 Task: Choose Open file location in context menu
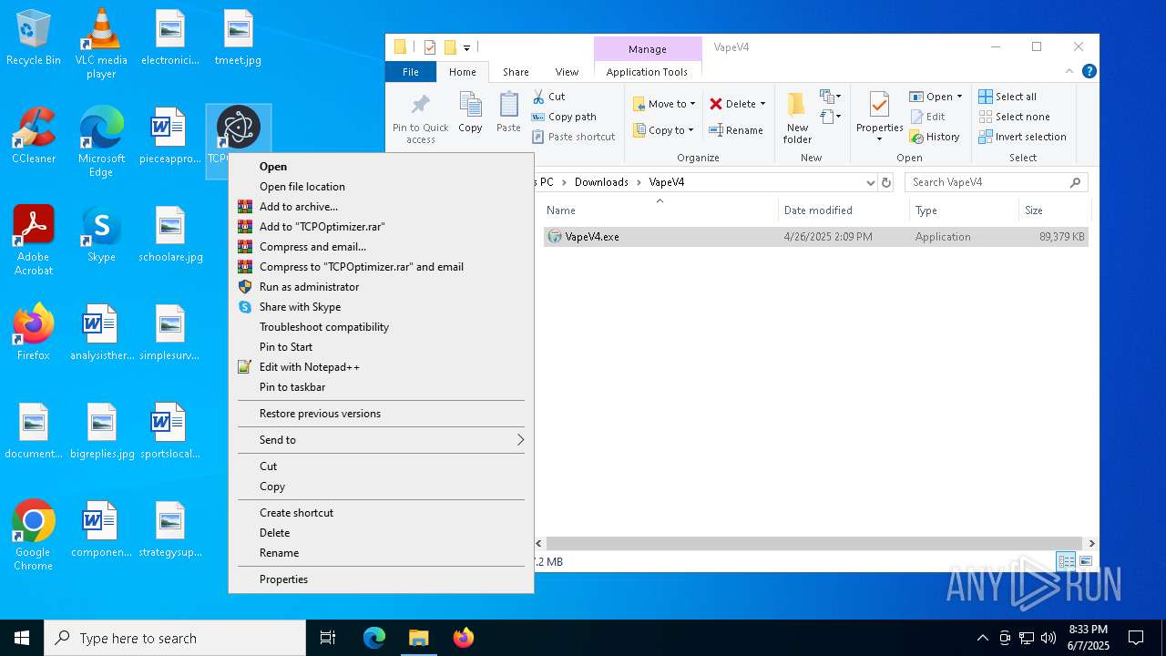[x=381, y=187]
